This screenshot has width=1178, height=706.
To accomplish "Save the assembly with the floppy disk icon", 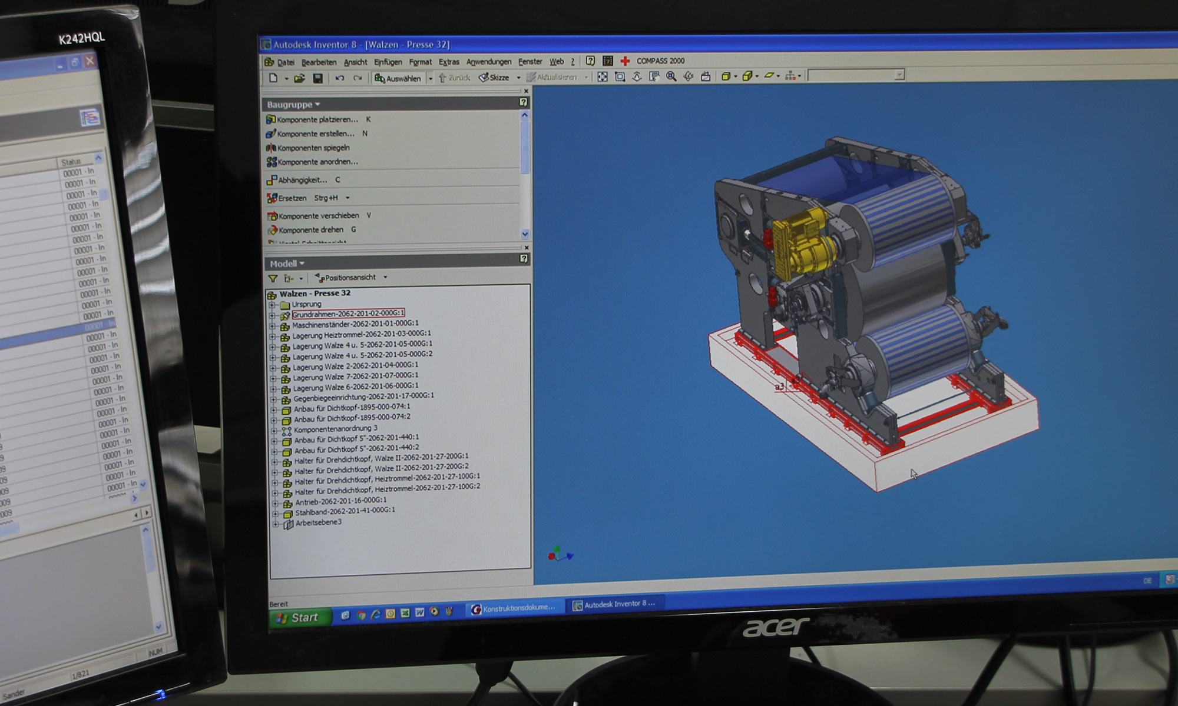I will (317, 78).
